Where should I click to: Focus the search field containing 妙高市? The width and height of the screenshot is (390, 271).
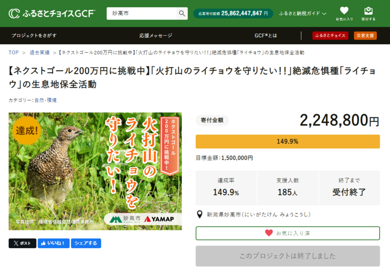click(x=141, y=14)
